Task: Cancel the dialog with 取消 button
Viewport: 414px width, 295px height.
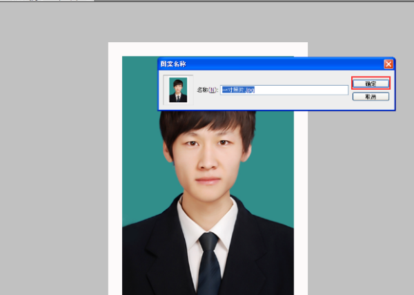Action: 371,97
